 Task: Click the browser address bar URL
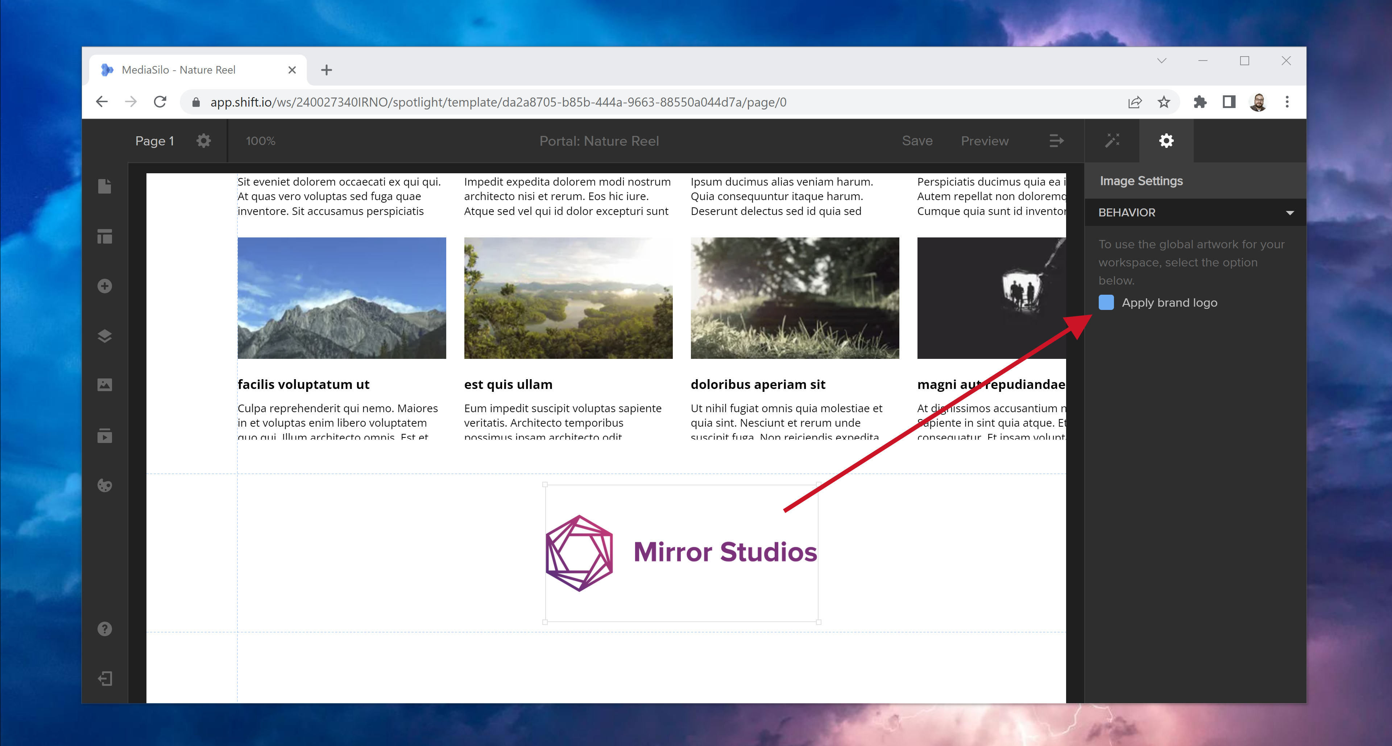pyautogui.click(x=498, y=102)
